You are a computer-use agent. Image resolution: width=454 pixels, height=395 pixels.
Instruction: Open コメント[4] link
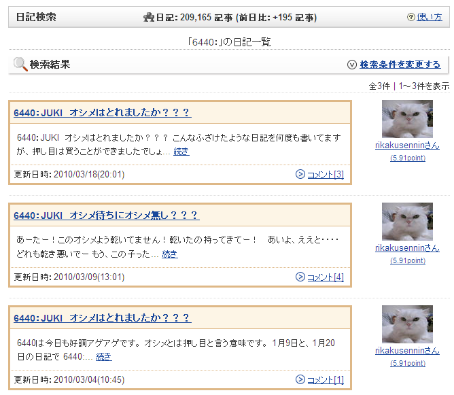click(326, 277)
